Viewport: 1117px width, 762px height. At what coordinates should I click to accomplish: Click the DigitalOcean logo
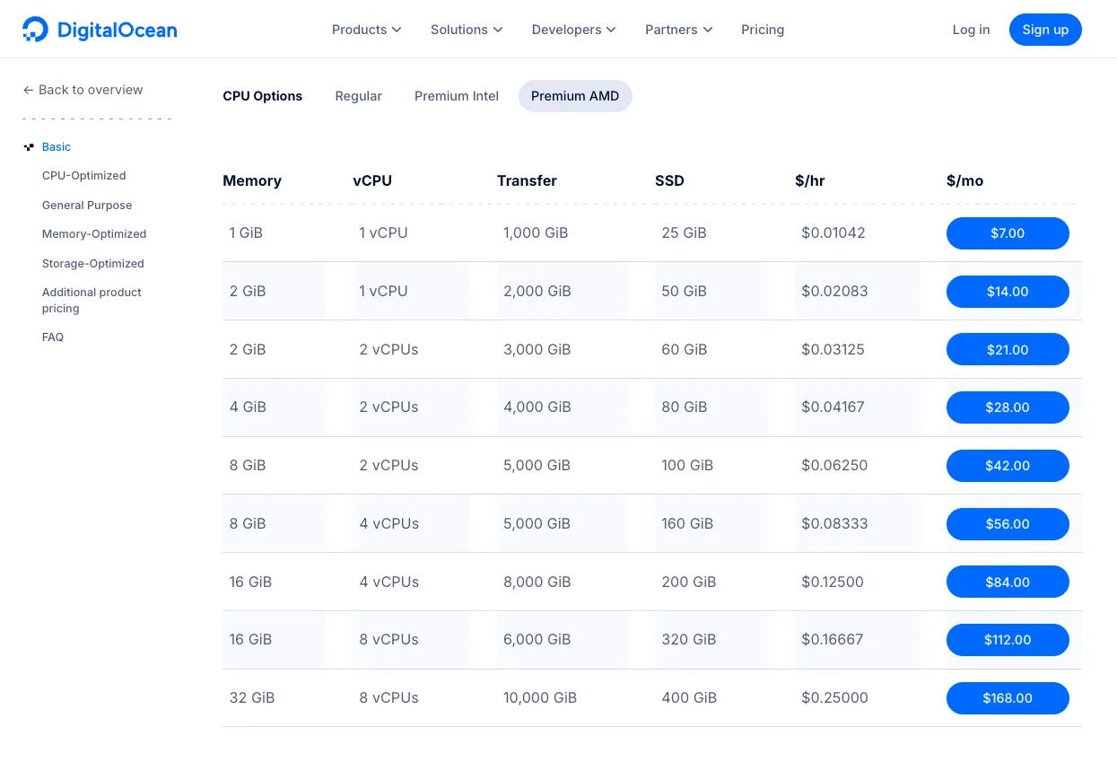100,30
